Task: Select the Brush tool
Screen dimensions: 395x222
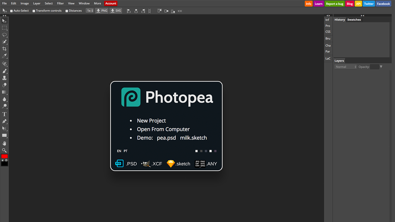Action: click(x=4, y=71)
